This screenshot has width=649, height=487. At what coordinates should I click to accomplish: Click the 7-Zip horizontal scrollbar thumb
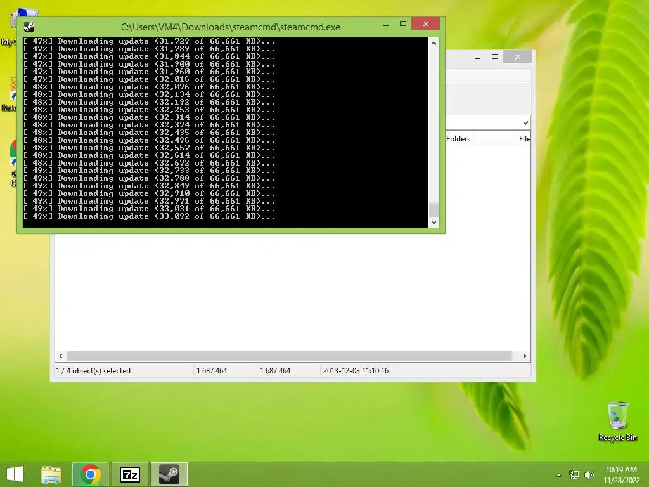point(289,356)
